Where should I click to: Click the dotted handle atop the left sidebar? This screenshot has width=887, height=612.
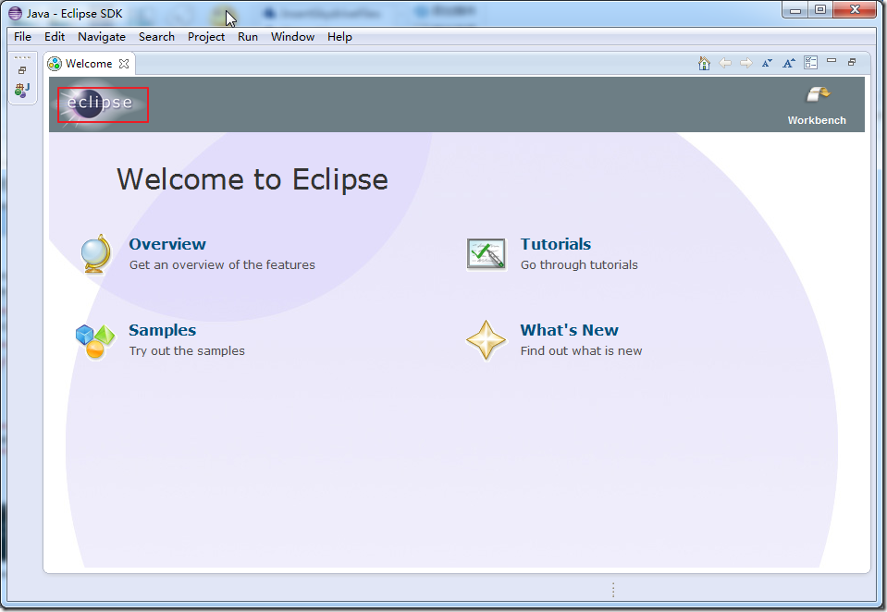pos(22,57)
